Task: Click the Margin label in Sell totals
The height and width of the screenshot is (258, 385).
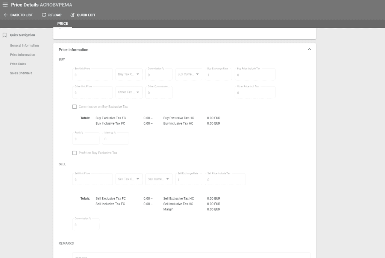Action: [168, 209]
